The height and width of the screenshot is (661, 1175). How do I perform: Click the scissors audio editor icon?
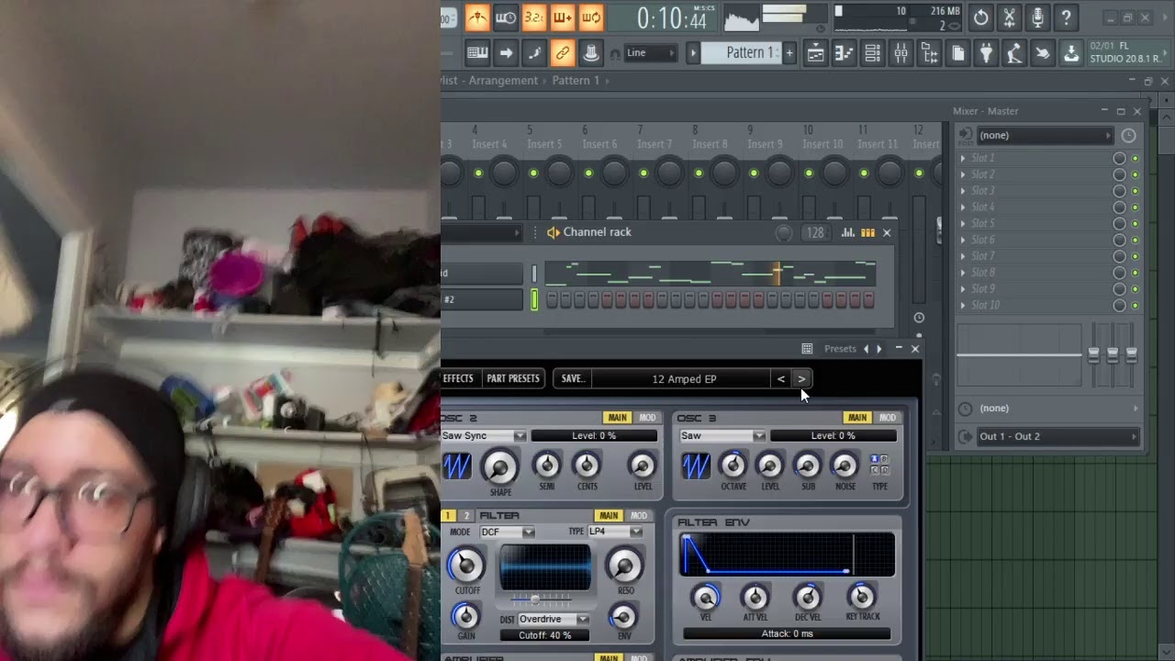pos(1009,17)
